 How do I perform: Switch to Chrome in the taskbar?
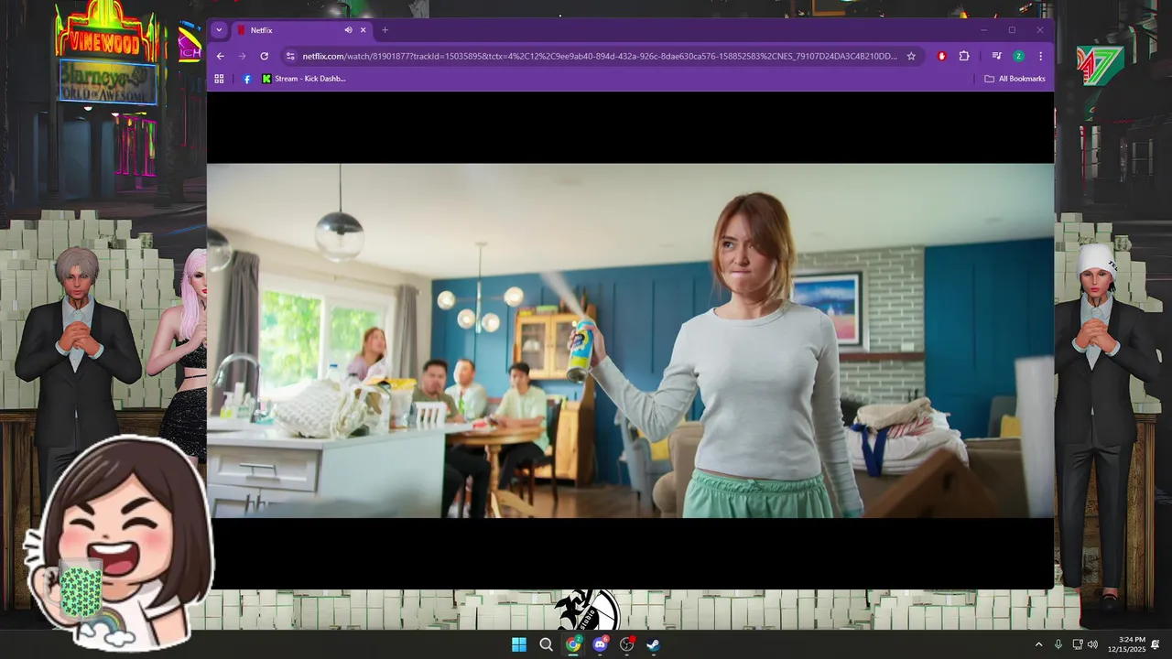tap(573, 644)
